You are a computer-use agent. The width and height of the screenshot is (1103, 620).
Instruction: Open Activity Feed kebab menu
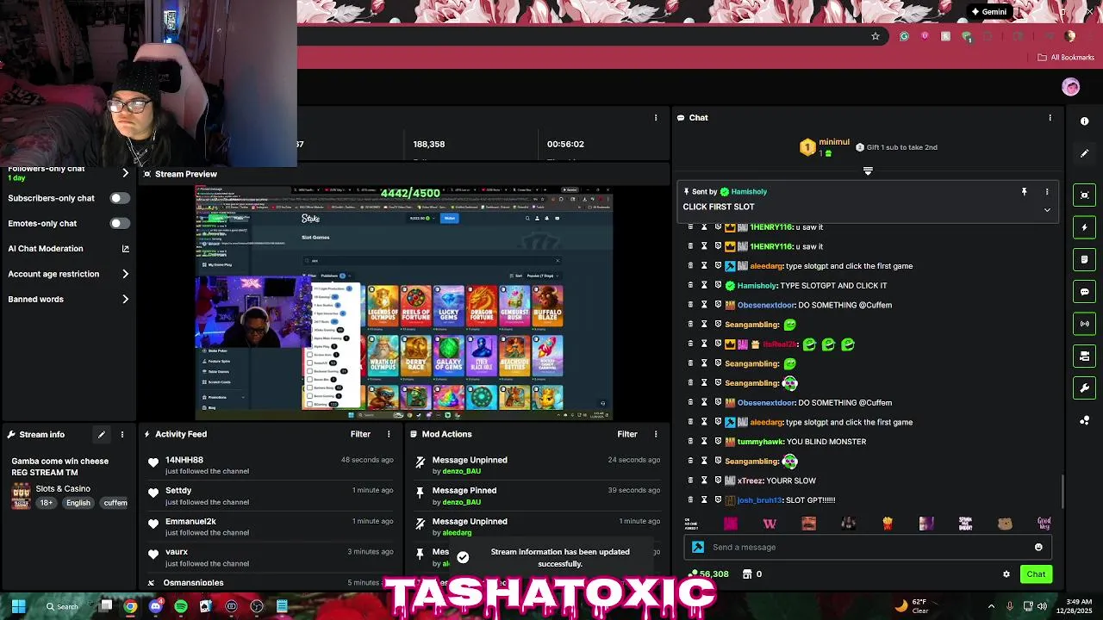(x=389, y=435)
